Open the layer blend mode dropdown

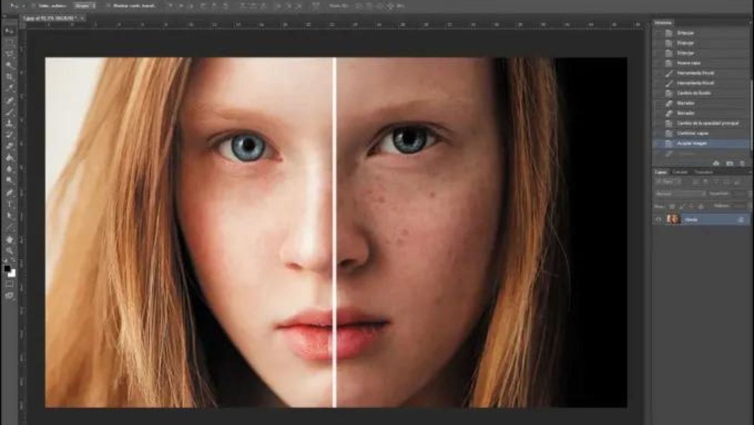coord(680,194)
